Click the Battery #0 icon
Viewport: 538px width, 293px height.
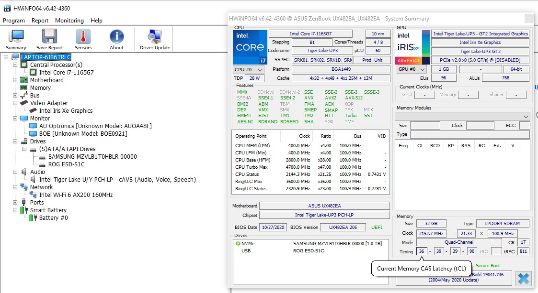point(33,217)
